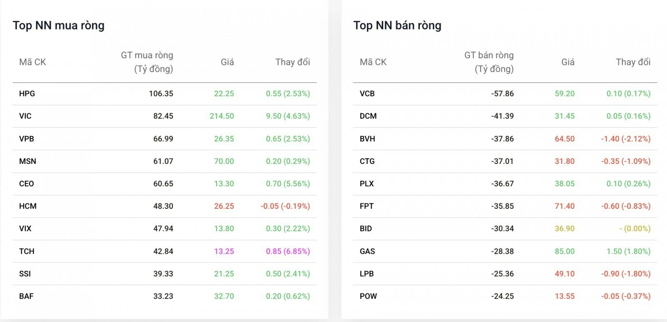
Task: Click VIX net buy value 47.94
Action: pos(163,228)
